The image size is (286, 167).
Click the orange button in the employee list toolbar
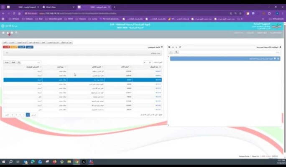[x=14, y=47]
